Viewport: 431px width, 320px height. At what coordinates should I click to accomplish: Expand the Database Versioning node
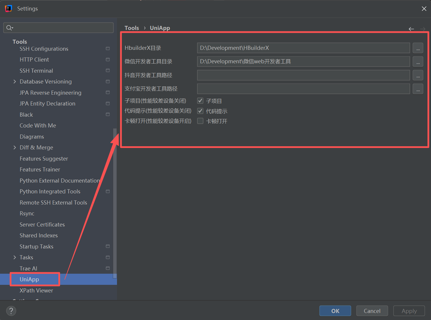click(x=15, y=81)
